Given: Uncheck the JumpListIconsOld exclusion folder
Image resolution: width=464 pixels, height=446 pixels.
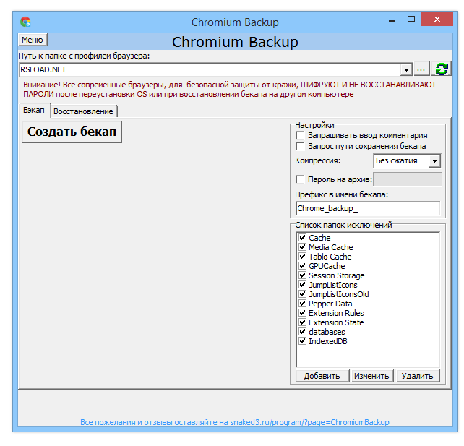Looking at the screenshot, I should coord(302,294).
